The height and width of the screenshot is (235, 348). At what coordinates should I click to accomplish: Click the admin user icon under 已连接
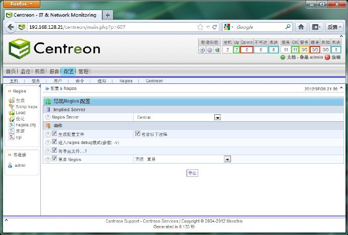point(10,165)
